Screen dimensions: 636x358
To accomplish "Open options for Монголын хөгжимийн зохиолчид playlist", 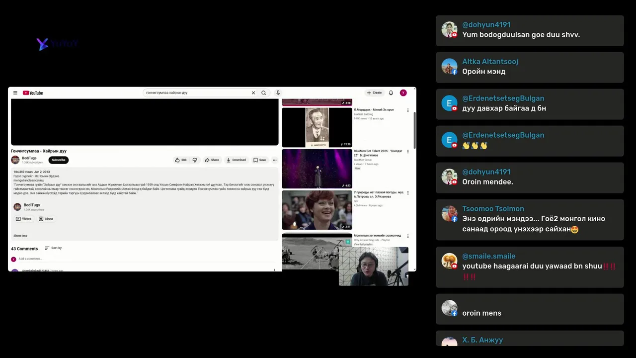I will coord(408,236).
